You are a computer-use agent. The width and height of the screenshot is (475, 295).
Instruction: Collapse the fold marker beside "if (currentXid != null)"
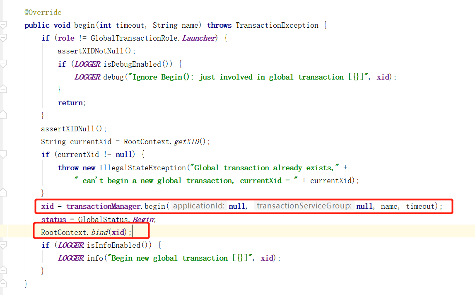[x=3, y=155]
